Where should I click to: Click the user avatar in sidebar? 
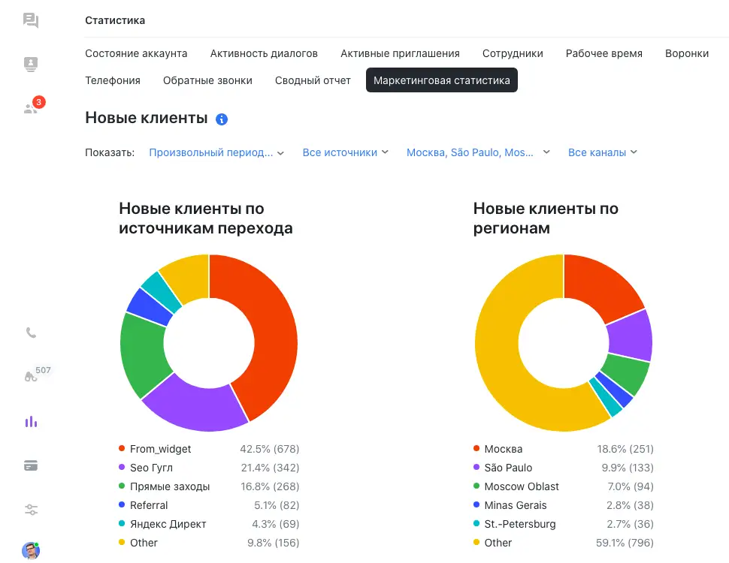click(x=31, y=550)
